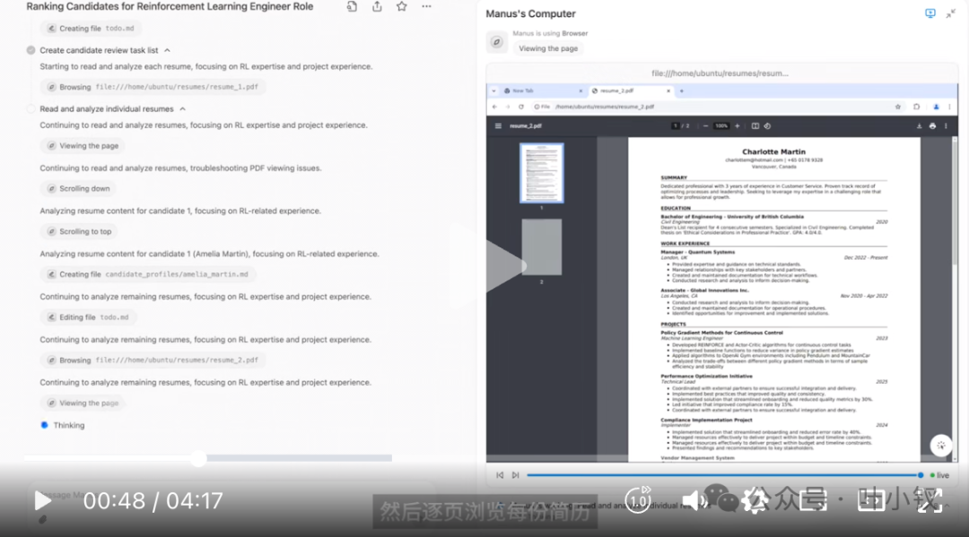Jump to previous step in Manus replay
The height and width of the screenshot is (537, 969).
pyautogui.click(x=500, y=475)
